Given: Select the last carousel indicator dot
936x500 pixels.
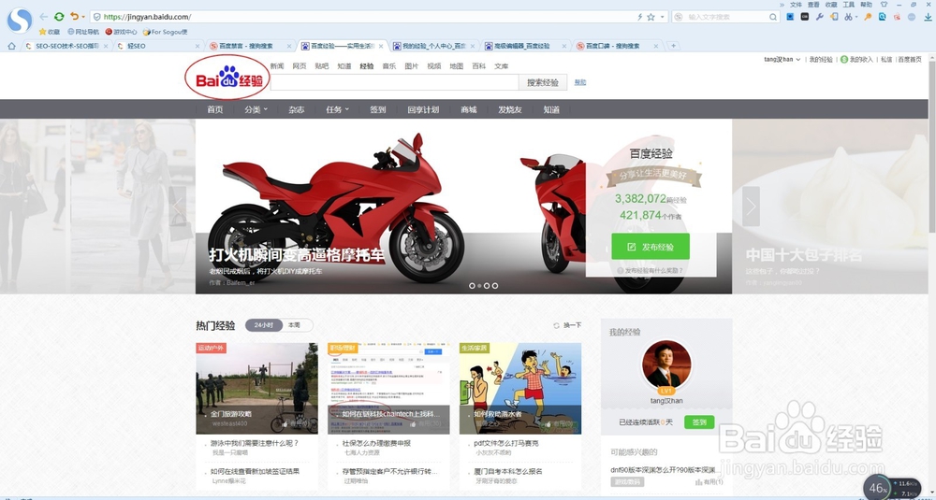Looking at the screenshot, I should click(495, 285).
